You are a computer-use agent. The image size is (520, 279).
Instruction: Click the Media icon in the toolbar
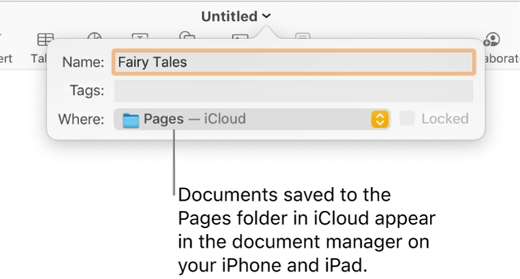pyautogui.click(x=239, y=39)
